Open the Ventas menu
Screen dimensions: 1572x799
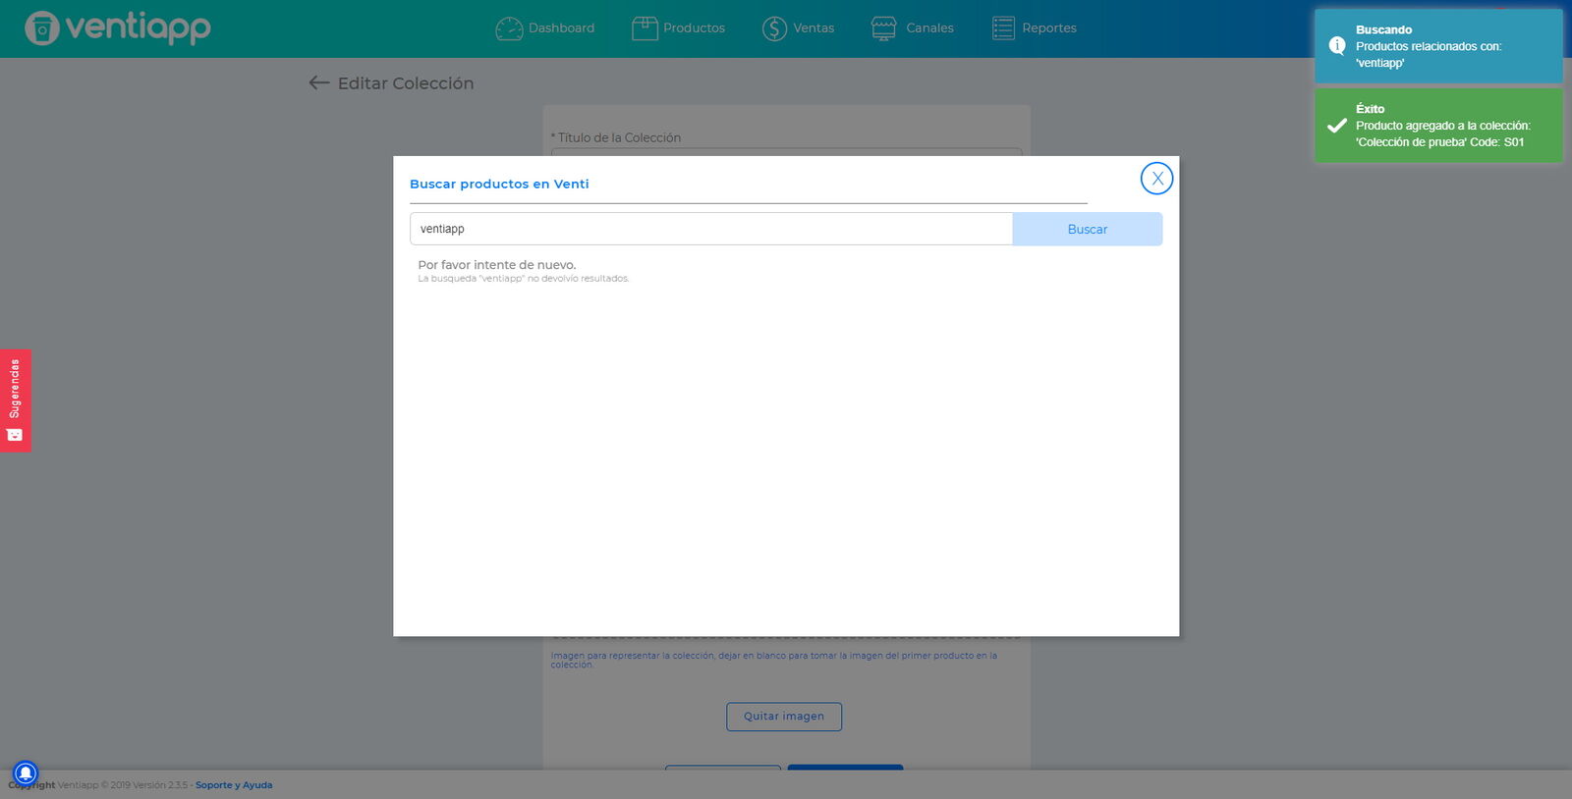pos(799,28)
